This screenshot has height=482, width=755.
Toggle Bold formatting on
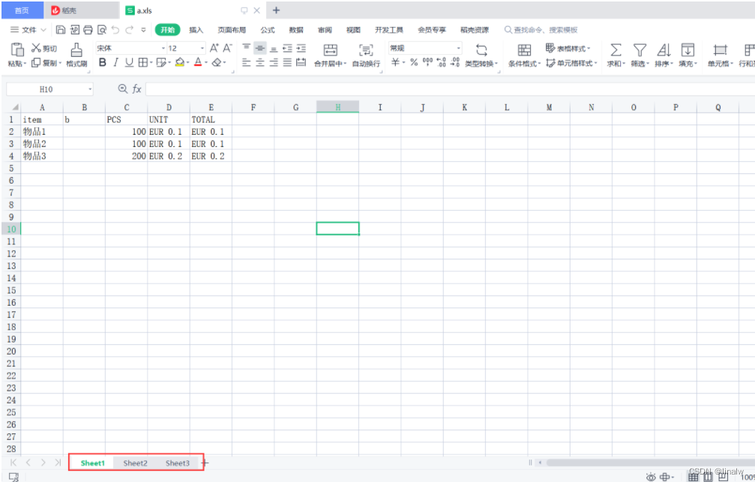(102, 63)
